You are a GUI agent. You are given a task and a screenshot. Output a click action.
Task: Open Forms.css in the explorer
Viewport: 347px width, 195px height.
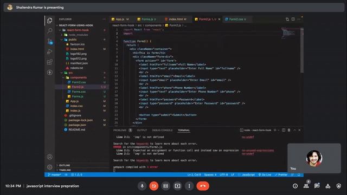(x=78, y=92)
